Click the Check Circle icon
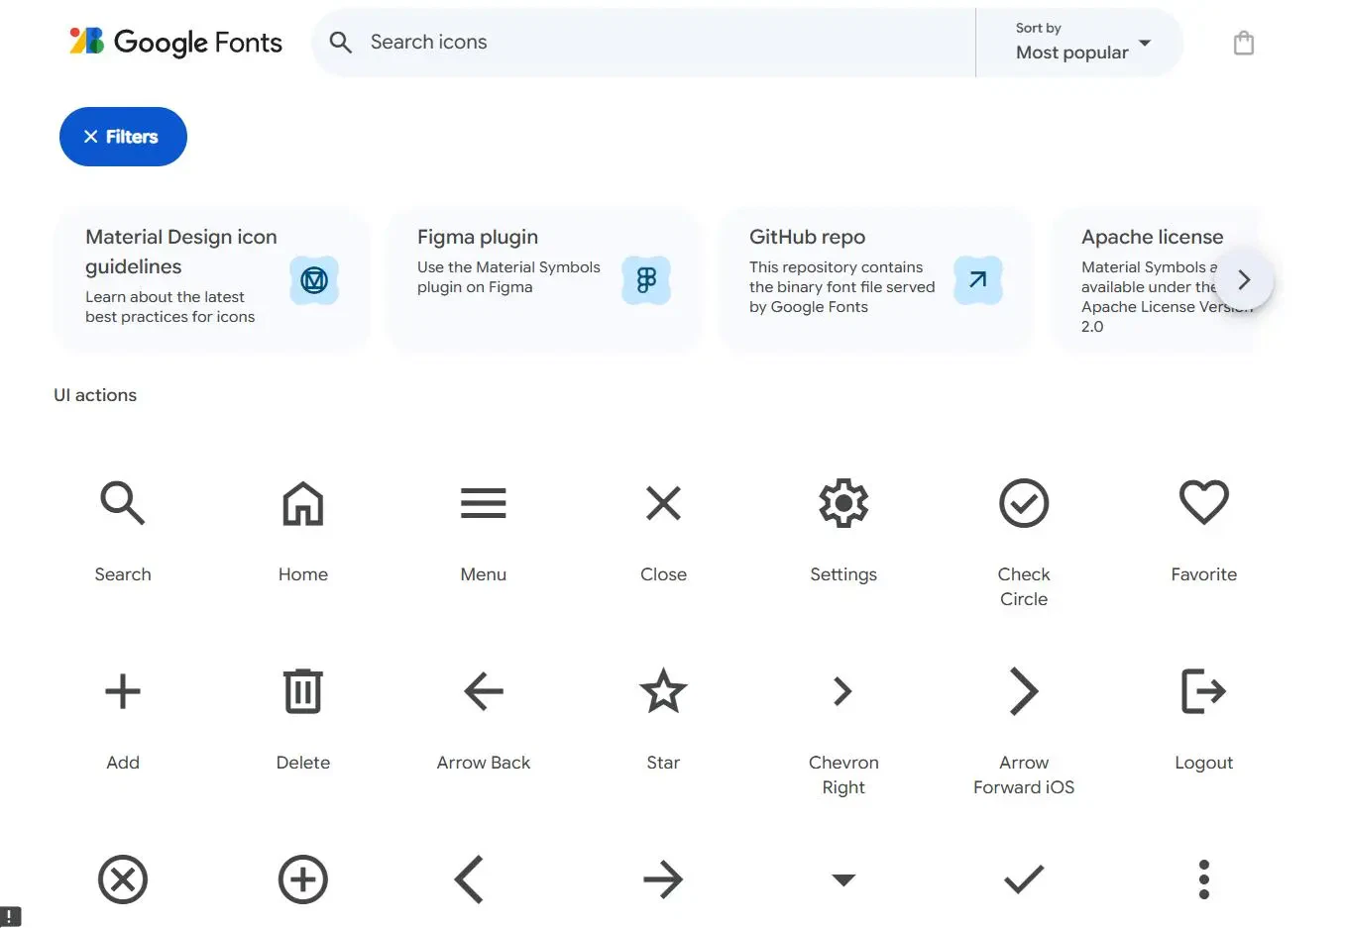 click(x=1023, y=503)
